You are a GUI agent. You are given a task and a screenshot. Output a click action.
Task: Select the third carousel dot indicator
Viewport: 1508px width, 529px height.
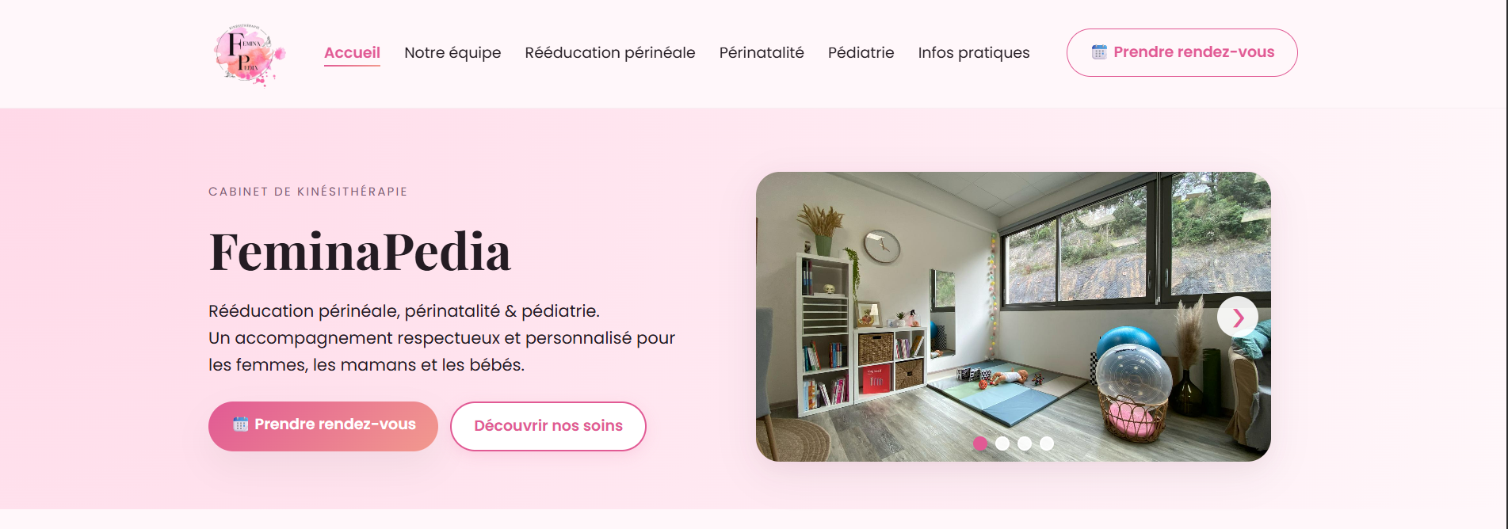click(1025, 443)
